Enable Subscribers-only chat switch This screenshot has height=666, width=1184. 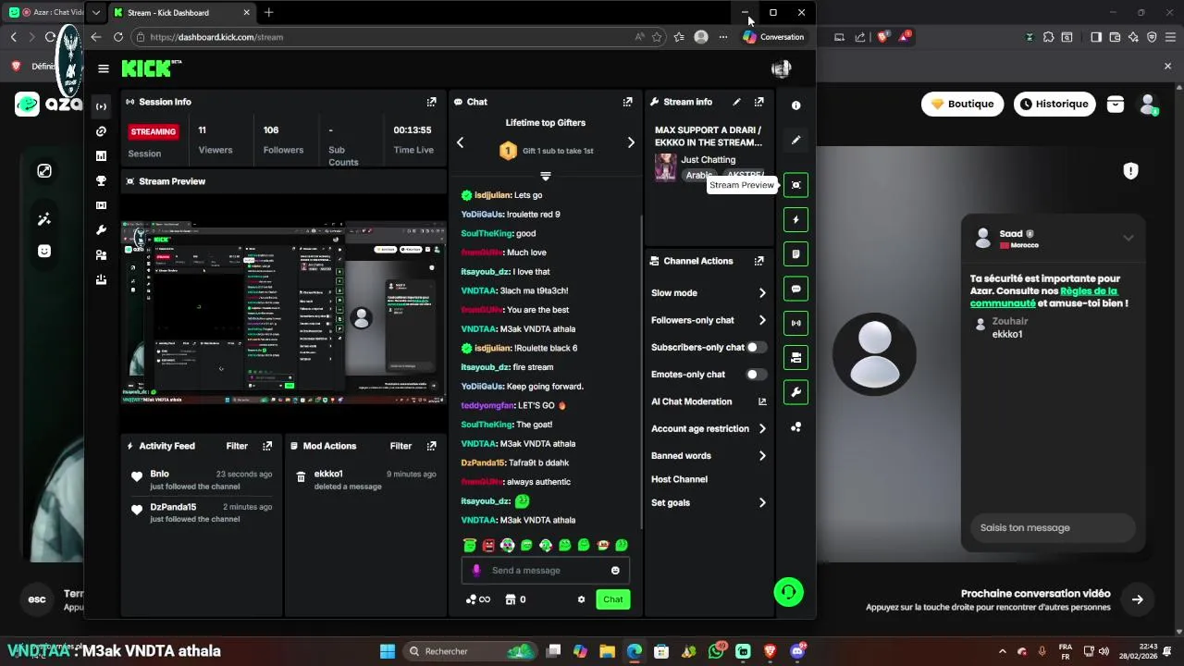tap(757, 347)
